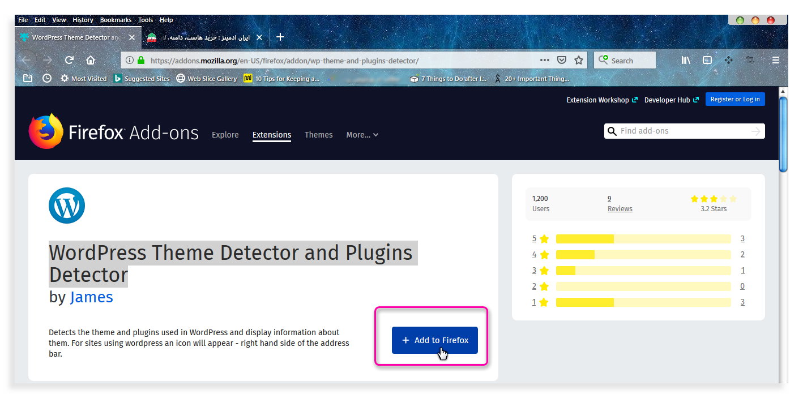Viewport: 803px width, 398px height.
Task: Click the crop screenshot toolbar icon
Action: point(750,60)
